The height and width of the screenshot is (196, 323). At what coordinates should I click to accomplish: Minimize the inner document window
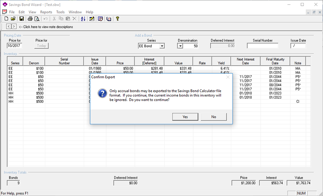tap(308, 12)
